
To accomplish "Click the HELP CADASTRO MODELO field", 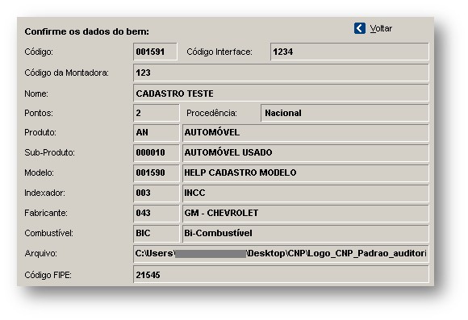I will click(306, 173).
